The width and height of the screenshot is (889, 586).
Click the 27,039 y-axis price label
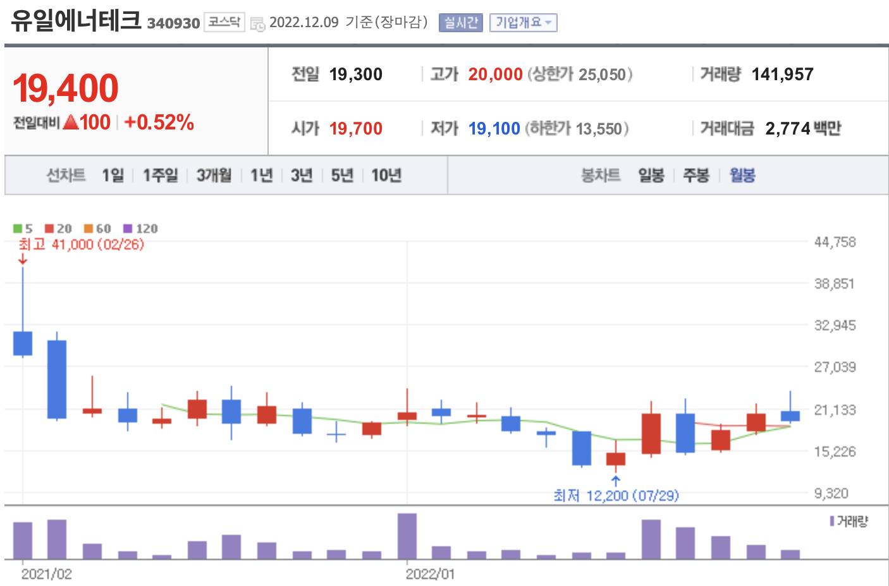[x=835, y=367]
